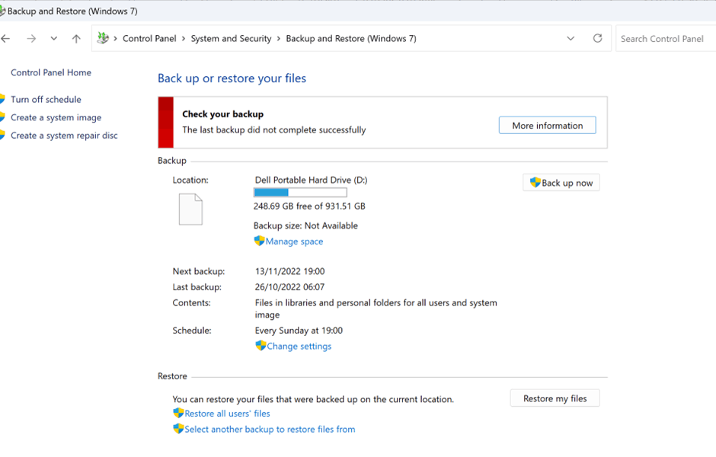Click '248.69 GB free of 931.51 GB'

(309, 206)
